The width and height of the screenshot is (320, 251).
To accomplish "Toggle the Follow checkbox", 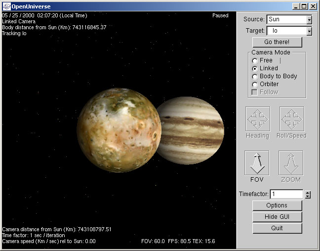I will (254, 92).
